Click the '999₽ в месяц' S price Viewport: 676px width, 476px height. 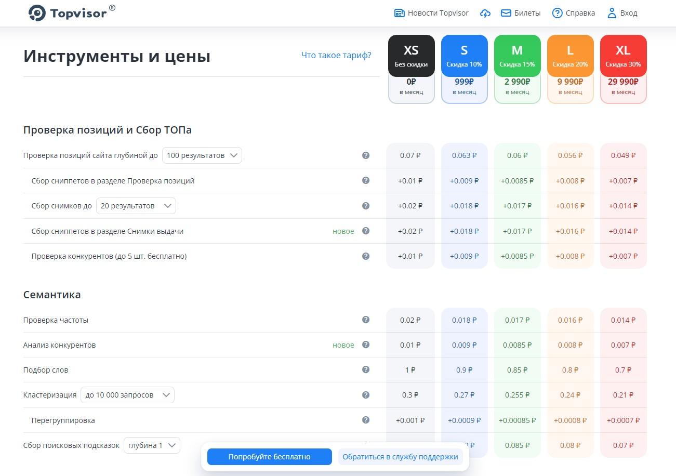tap(464, 86)
